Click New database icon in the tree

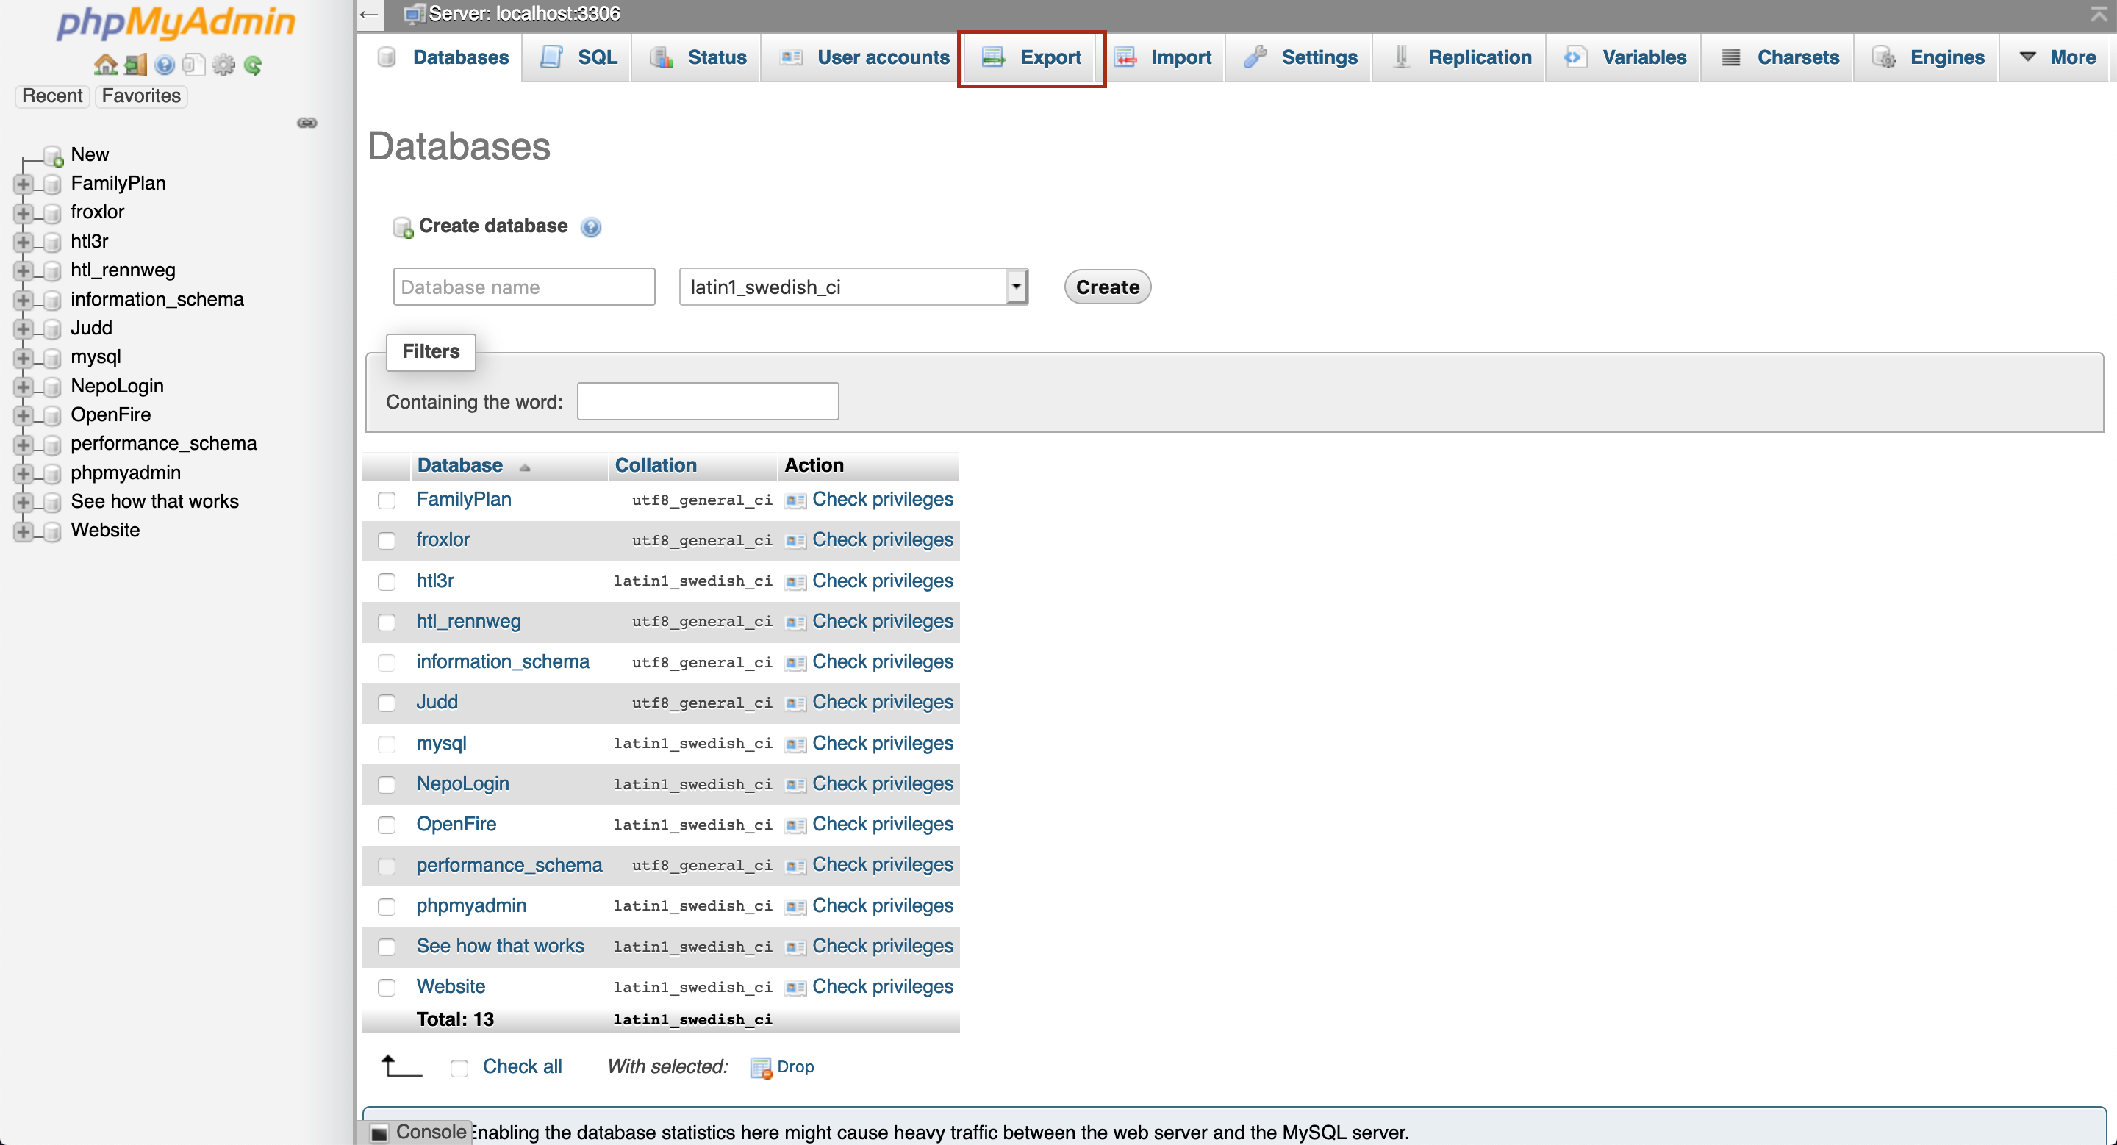click(54, 155)
